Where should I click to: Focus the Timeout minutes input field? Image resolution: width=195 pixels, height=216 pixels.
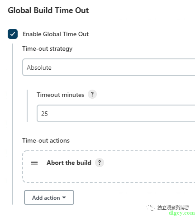(116, 113)
